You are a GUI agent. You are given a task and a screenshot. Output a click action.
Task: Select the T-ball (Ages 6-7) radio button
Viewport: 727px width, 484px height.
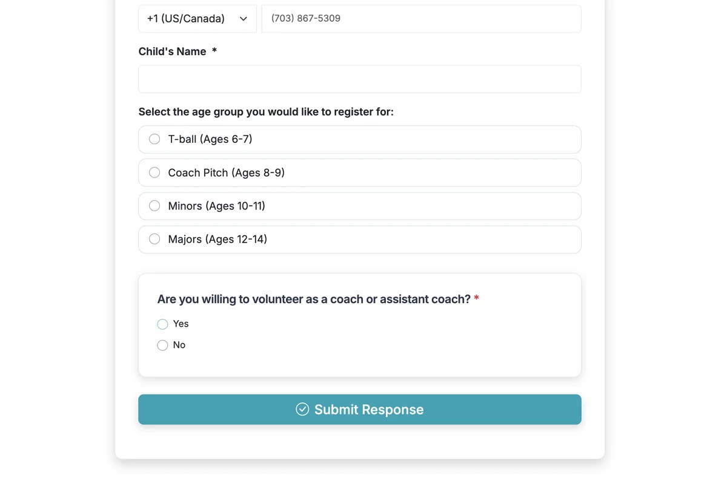pos(154,139)
